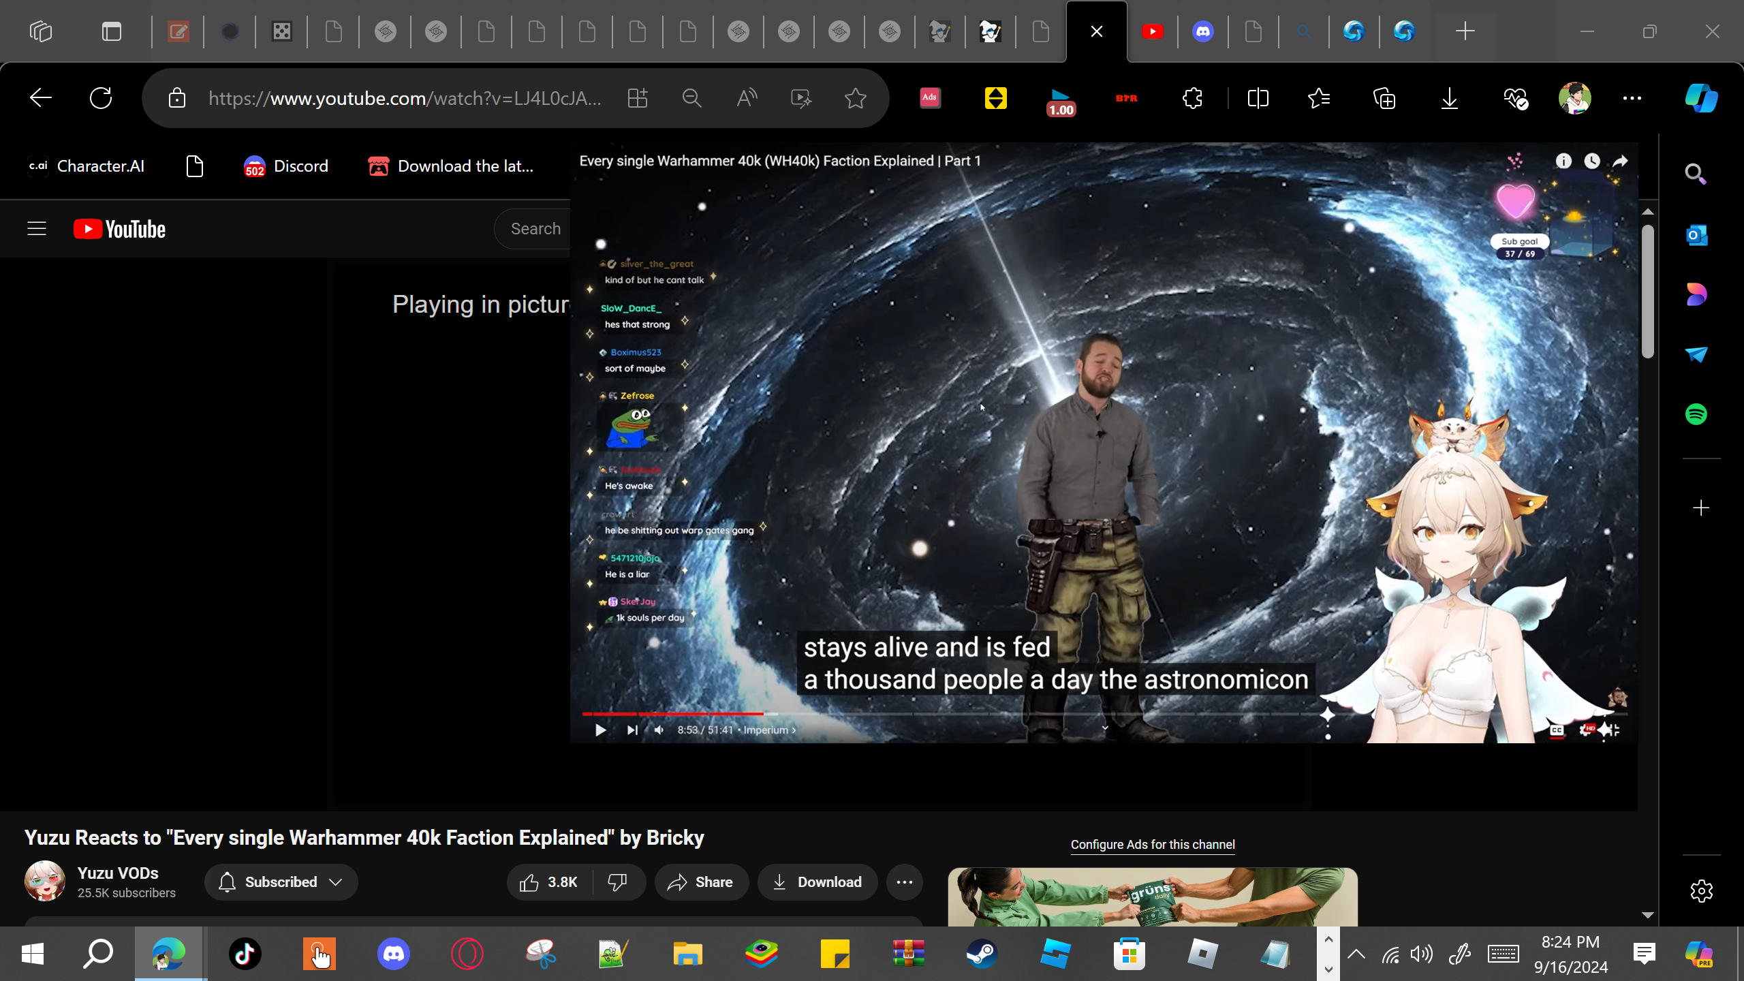Click the address bar URL

coord(405,98)
